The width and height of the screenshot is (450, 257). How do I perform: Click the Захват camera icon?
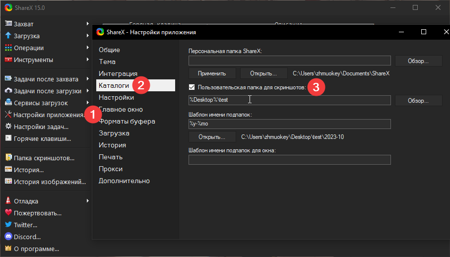coord(8,23)
